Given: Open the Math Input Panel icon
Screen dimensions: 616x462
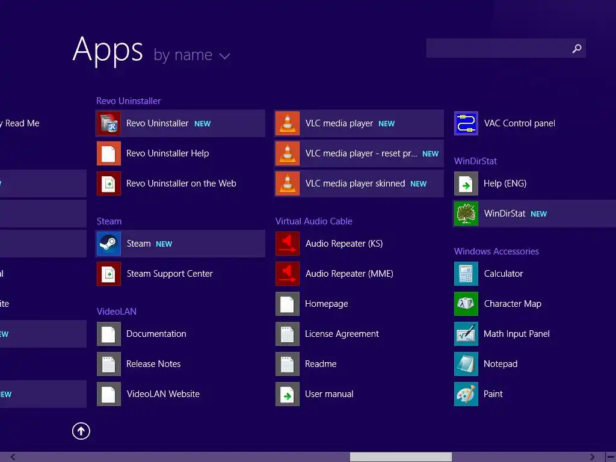Looking at the screenshot, I should point(466,334).
